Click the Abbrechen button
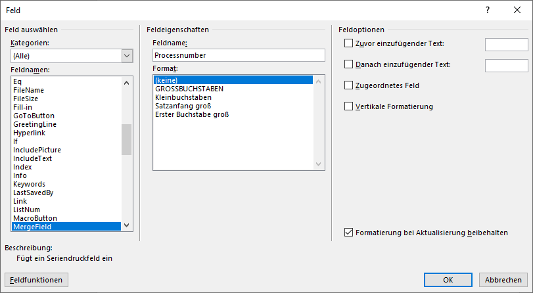Viewport: 533px width, 293px height. tap(503, 280)
